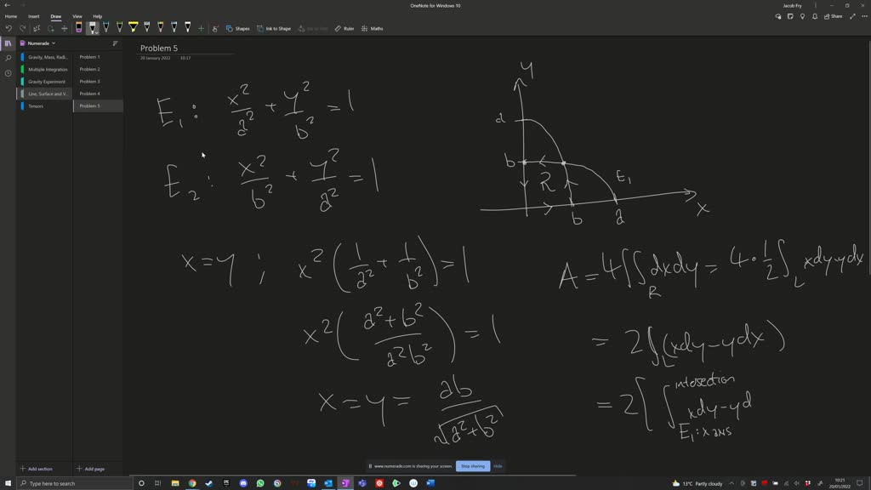Open Recent Notes with the clock icon
The width and height of the screenshot is (871, 490).
[x=8, y=72]
